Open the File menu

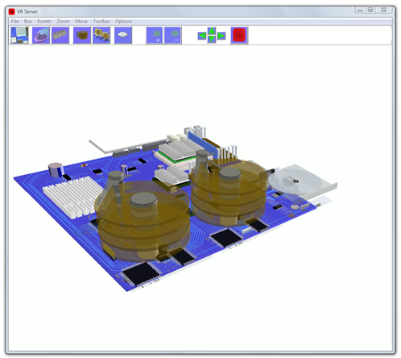[x=14, y=21]
